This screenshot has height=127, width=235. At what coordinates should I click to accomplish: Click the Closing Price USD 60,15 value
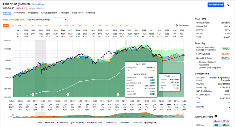pos(151,68)
